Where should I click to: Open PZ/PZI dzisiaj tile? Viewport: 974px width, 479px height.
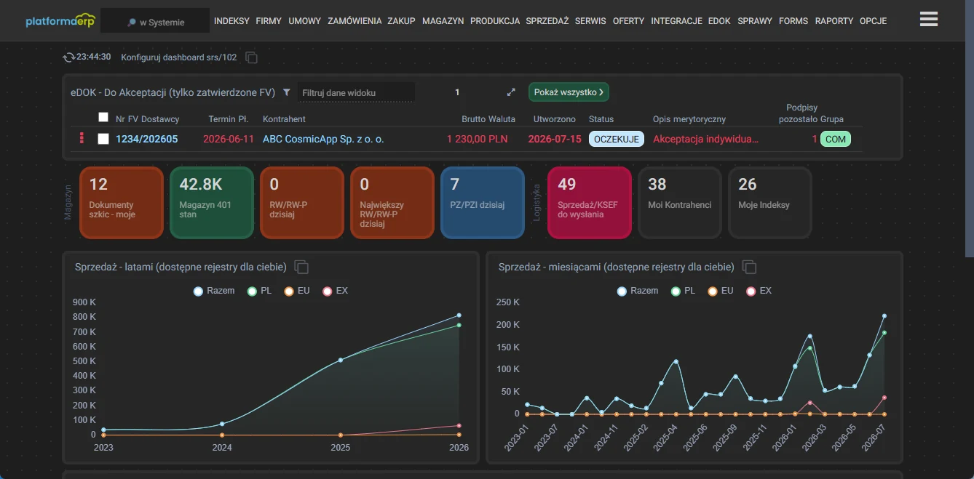click(482, 203)
